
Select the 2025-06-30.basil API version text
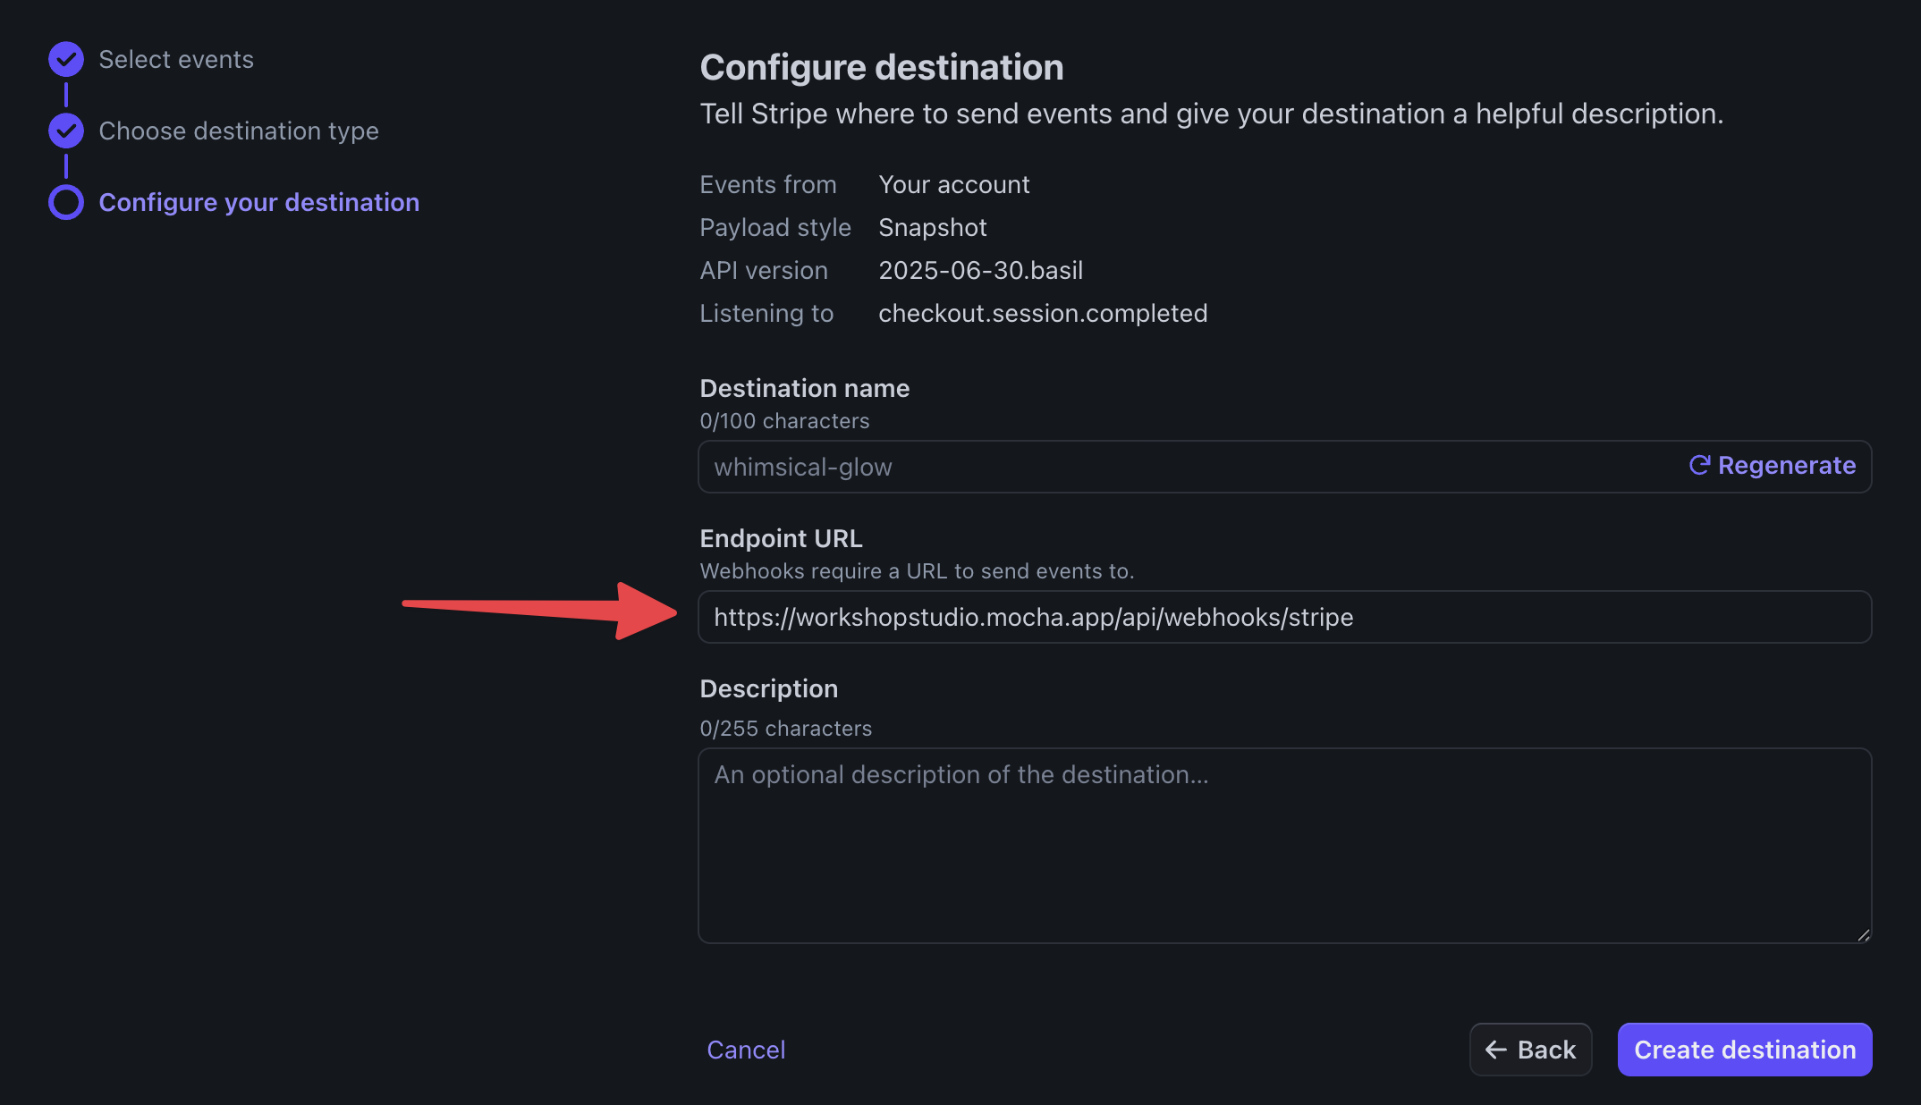tap(980, 270)
